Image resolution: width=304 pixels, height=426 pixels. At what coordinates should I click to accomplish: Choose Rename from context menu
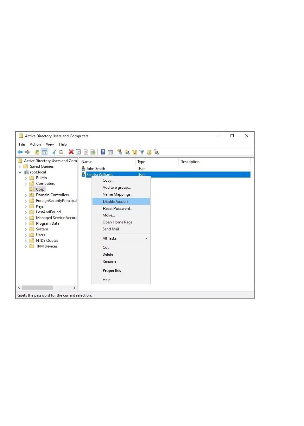point(121,261)
